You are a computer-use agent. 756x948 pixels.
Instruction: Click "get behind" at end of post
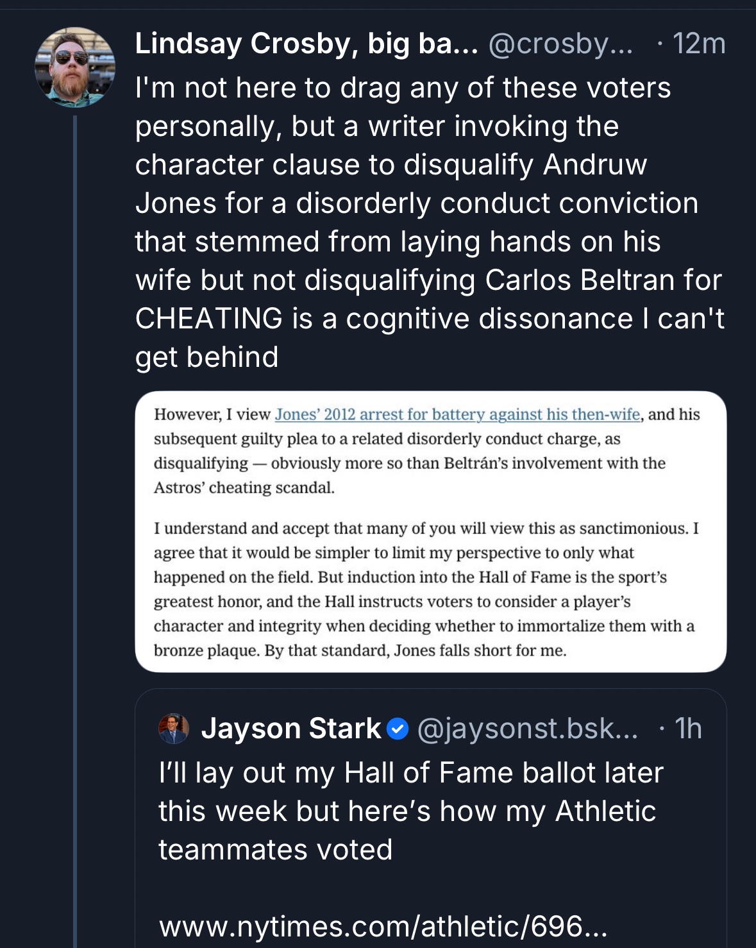tap(206, 357)
